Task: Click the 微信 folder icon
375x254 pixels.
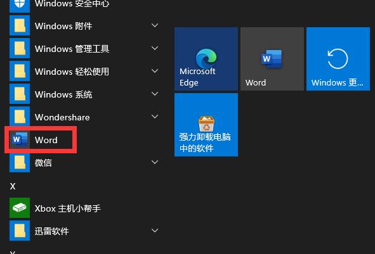Action: click(x=20, y=162)
